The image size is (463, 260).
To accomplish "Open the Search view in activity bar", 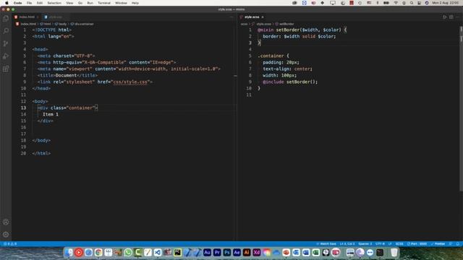I will pos(6,31).
